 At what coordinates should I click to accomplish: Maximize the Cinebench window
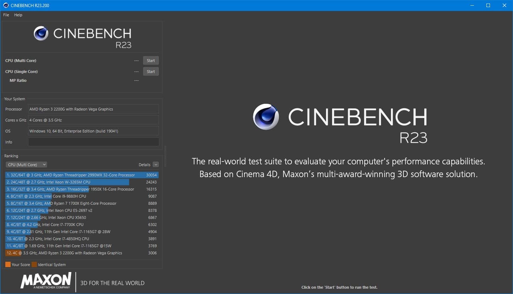[x=488, y=5]
